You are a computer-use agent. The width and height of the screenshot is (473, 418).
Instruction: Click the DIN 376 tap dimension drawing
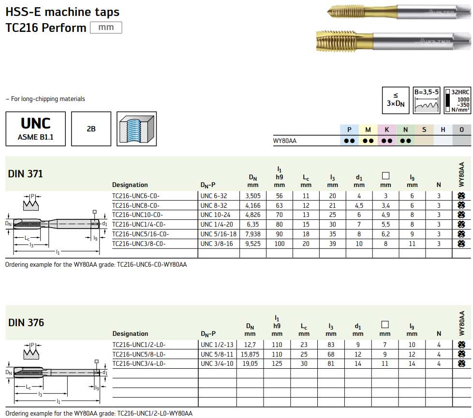tap(57, 374)
